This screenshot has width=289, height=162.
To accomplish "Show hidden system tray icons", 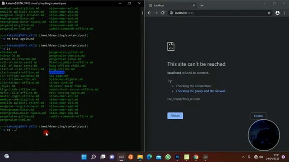I will [243, 157].
